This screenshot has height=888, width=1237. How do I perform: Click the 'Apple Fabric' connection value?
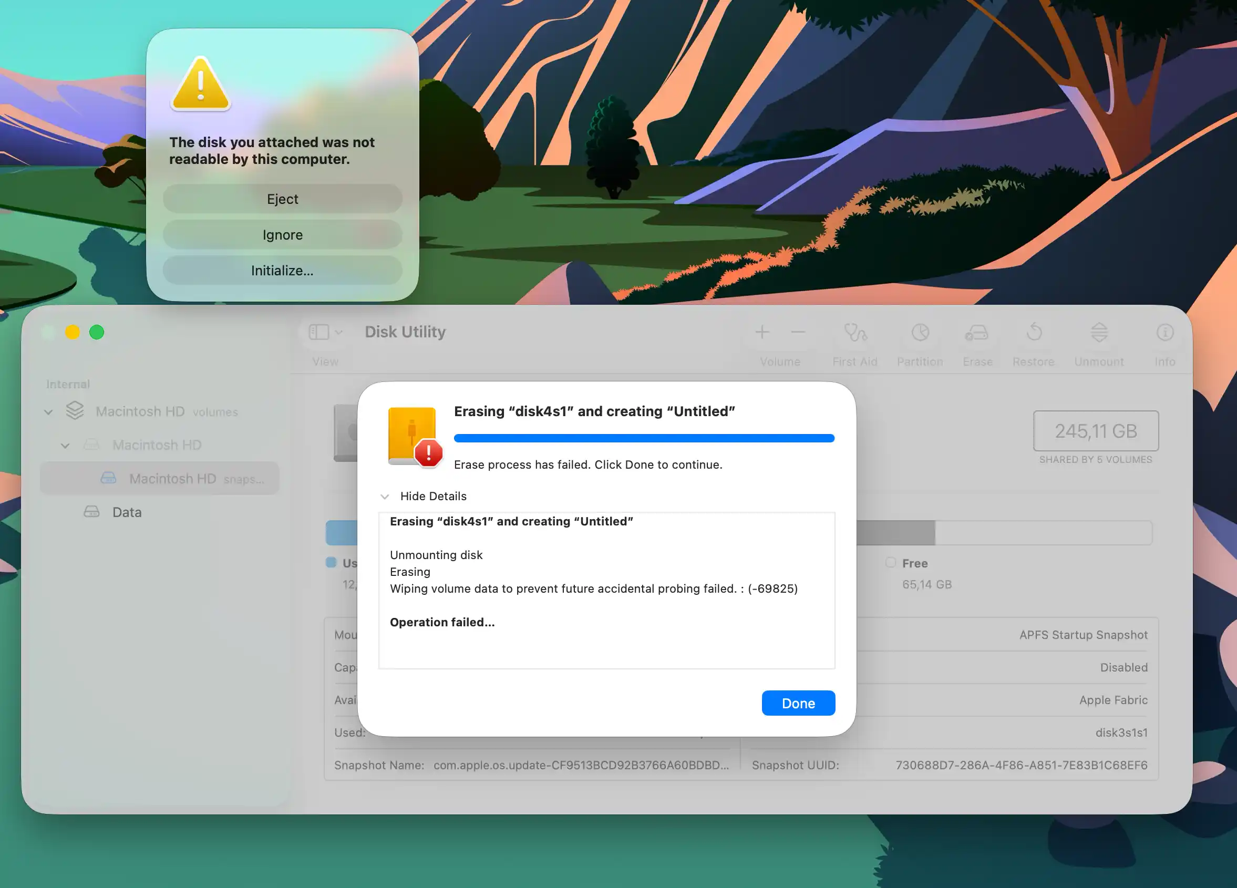(x=1112, y=700)
